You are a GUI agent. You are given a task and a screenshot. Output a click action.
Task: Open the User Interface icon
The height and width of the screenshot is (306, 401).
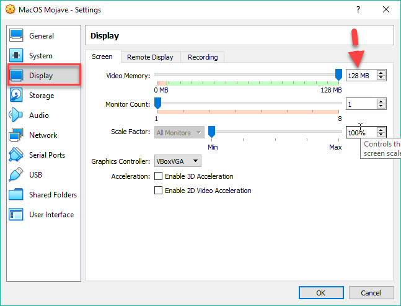pos(17,215)
